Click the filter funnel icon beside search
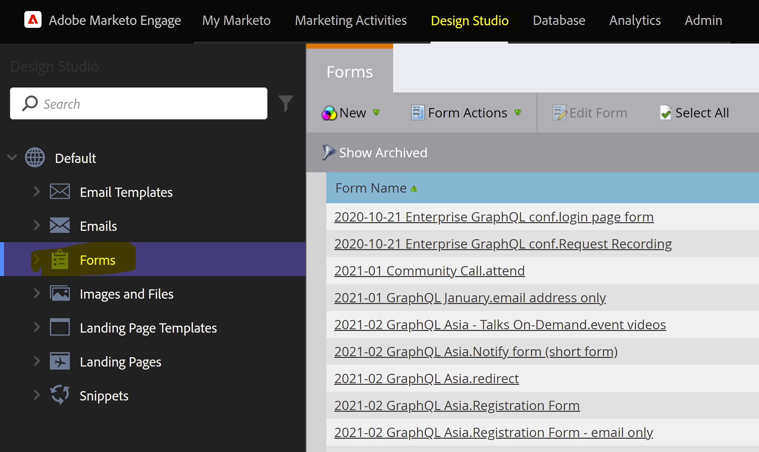 pyautogui.click(x=286, y=103)
